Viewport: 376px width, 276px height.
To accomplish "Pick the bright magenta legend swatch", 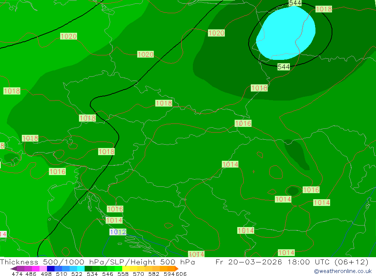I will point(36,268).
